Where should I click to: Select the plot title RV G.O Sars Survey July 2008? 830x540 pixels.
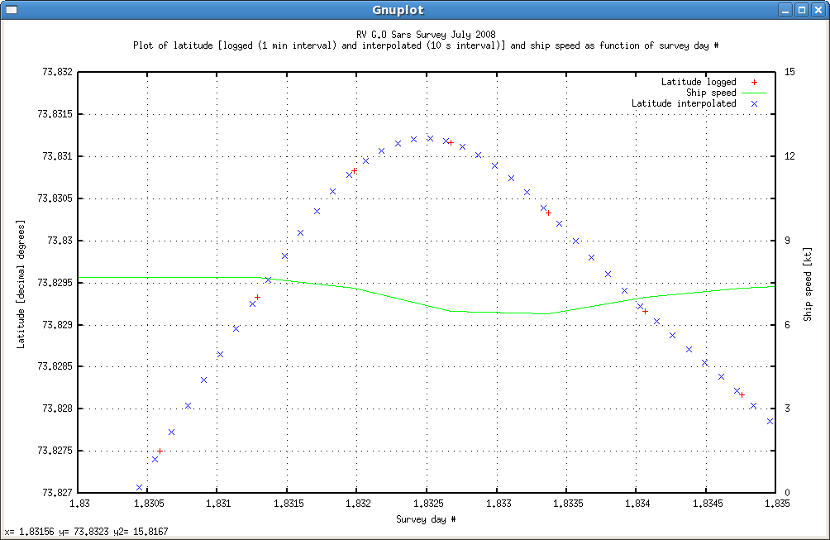pos(427,35)
